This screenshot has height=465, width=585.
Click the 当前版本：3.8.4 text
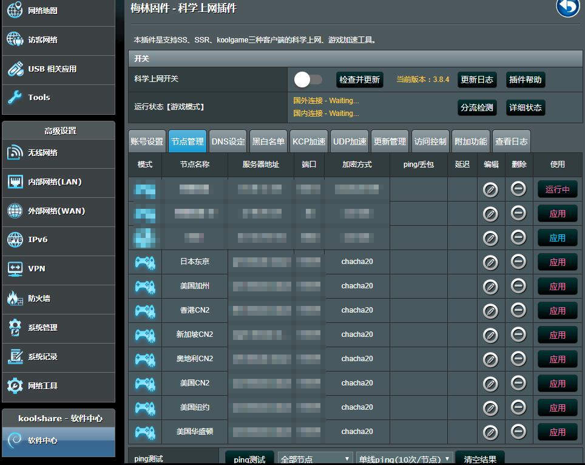tap(423, 80)
